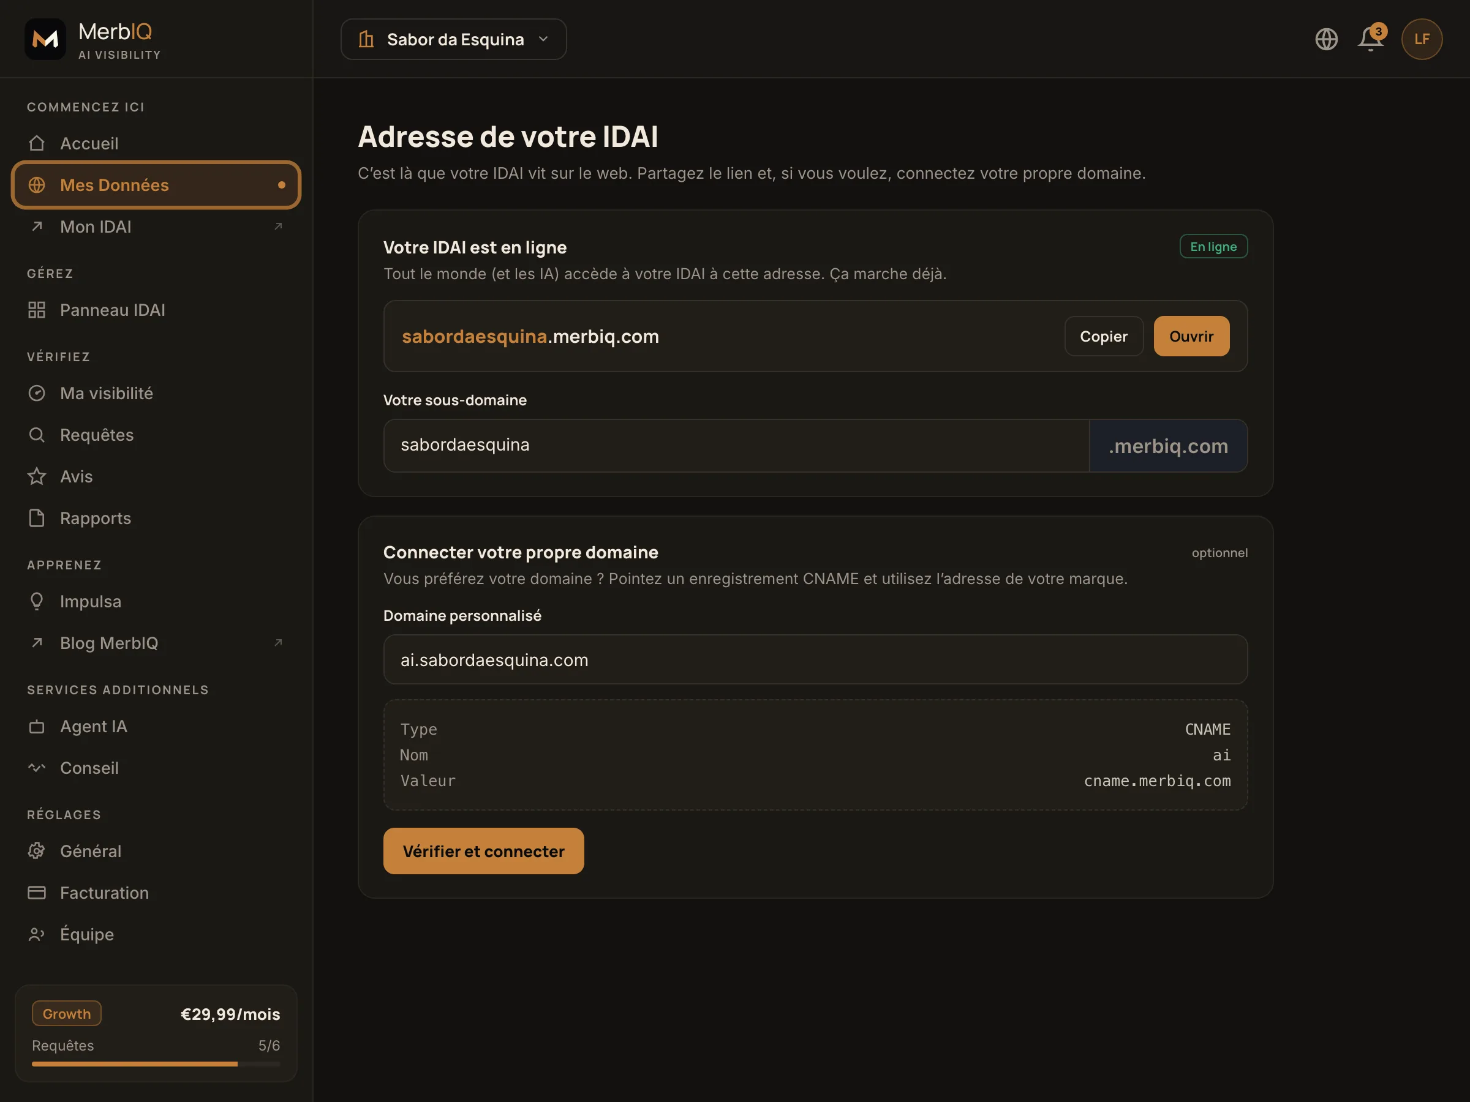
Task: Click the "ai" Nom value
Action: (x=1221, y=755)
